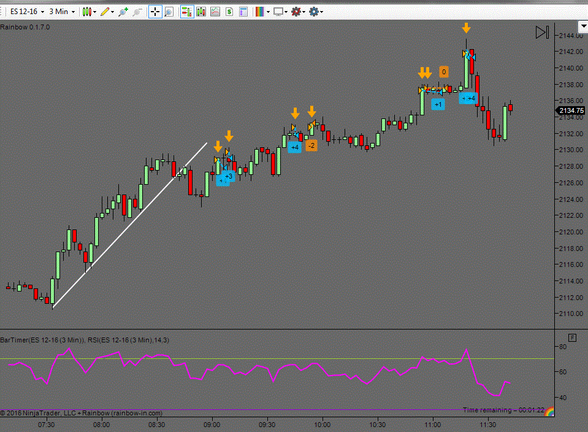Expand the blue gear dropdown arrow
588x432 pixels.
[x=322, y=12]
